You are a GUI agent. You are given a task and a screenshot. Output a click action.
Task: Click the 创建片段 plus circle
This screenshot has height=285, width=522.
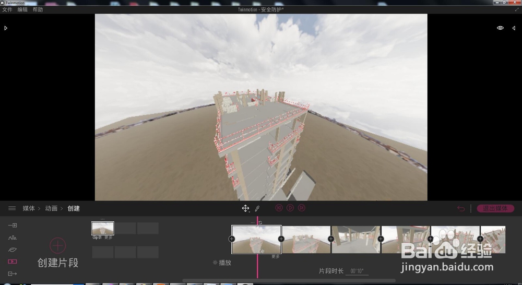(x=57, y=246)
